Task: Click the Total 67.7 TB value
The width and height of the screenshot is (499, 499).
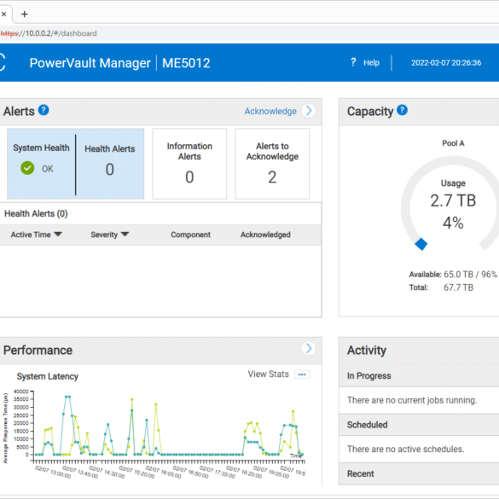Action: (x=459, y=287)
